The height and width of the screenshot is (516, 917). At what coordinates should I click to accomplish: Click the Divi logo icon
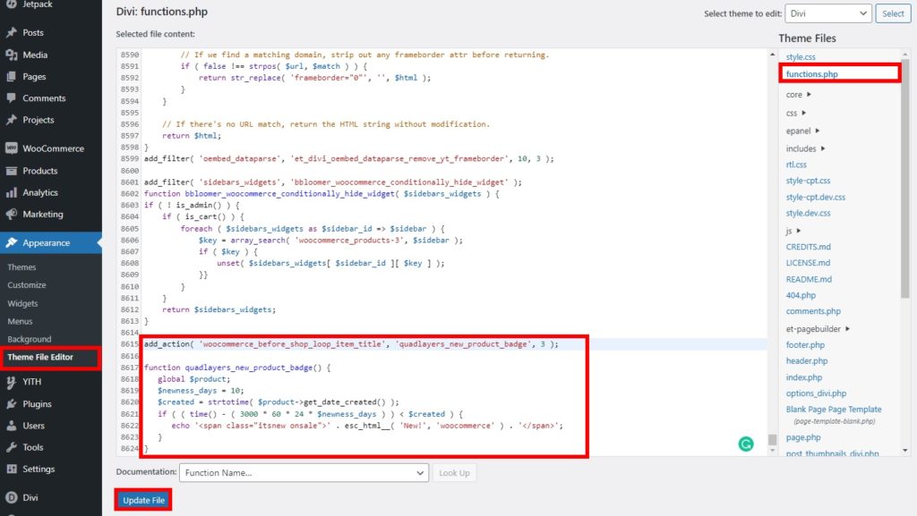(x=11, y=497)
